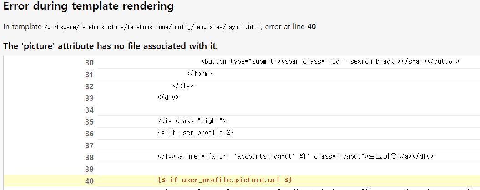Click the submit button code on line 30
This screenshot has width=480, height=190.
pyautogui.click(x=330, y=61)
